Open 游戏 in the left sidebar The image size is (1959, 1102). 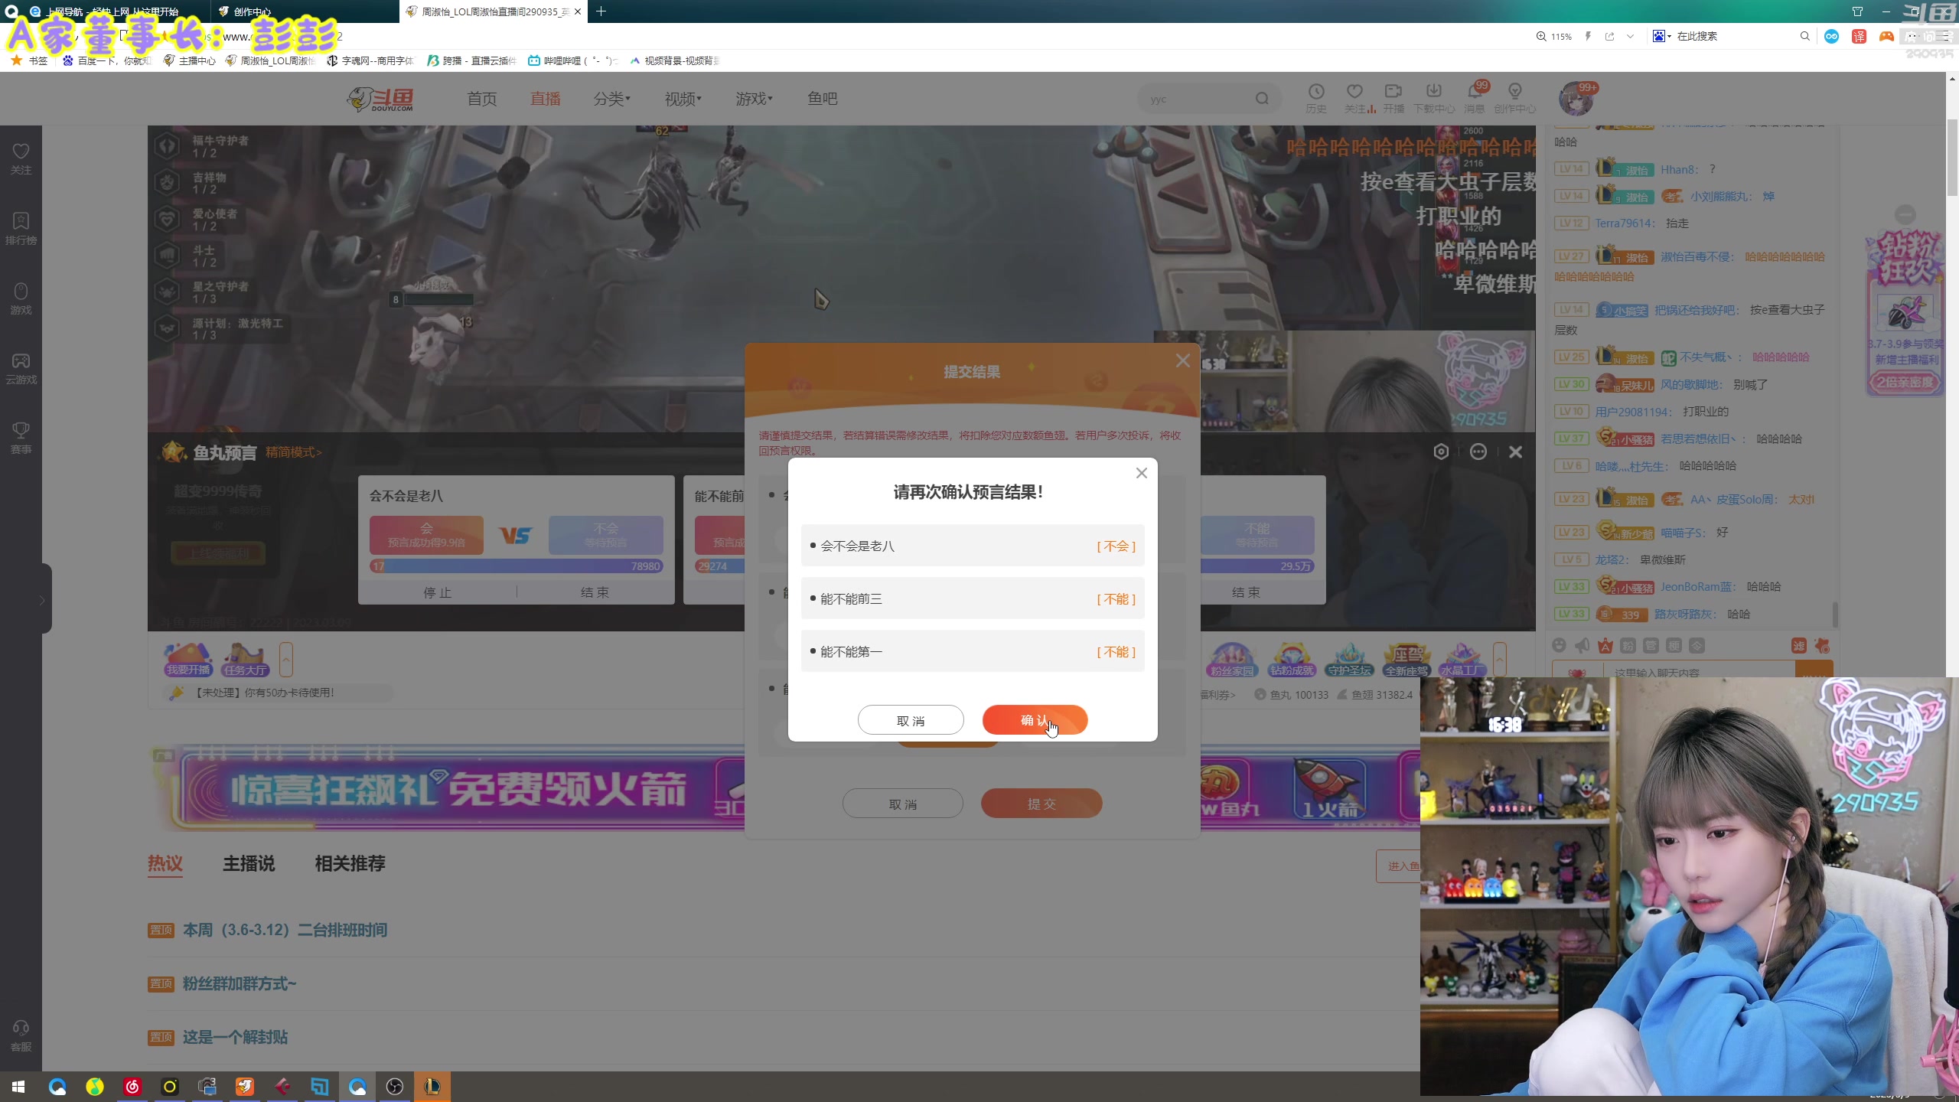21,298
